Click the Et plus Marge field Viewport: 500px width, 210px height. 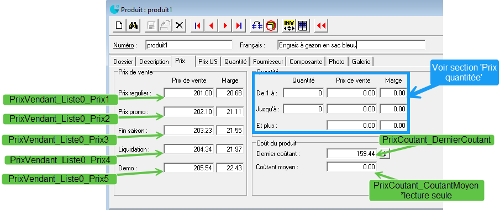393,125
